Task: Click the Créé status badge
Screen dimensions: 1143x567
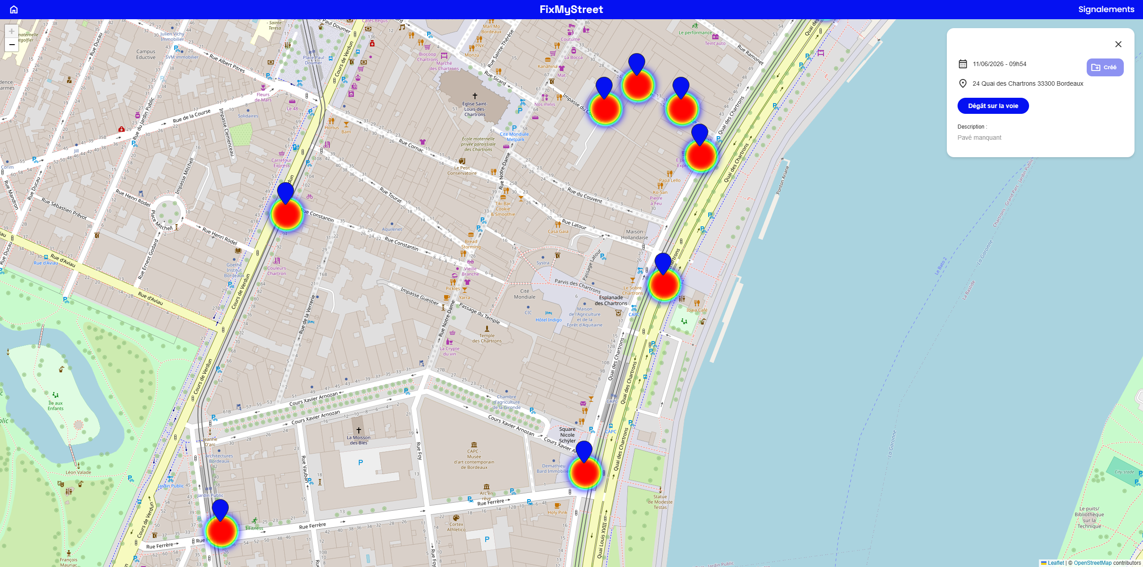Action: pos(1105,67)
